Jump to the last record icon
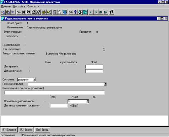169x137 pixels. coord(106,12)
